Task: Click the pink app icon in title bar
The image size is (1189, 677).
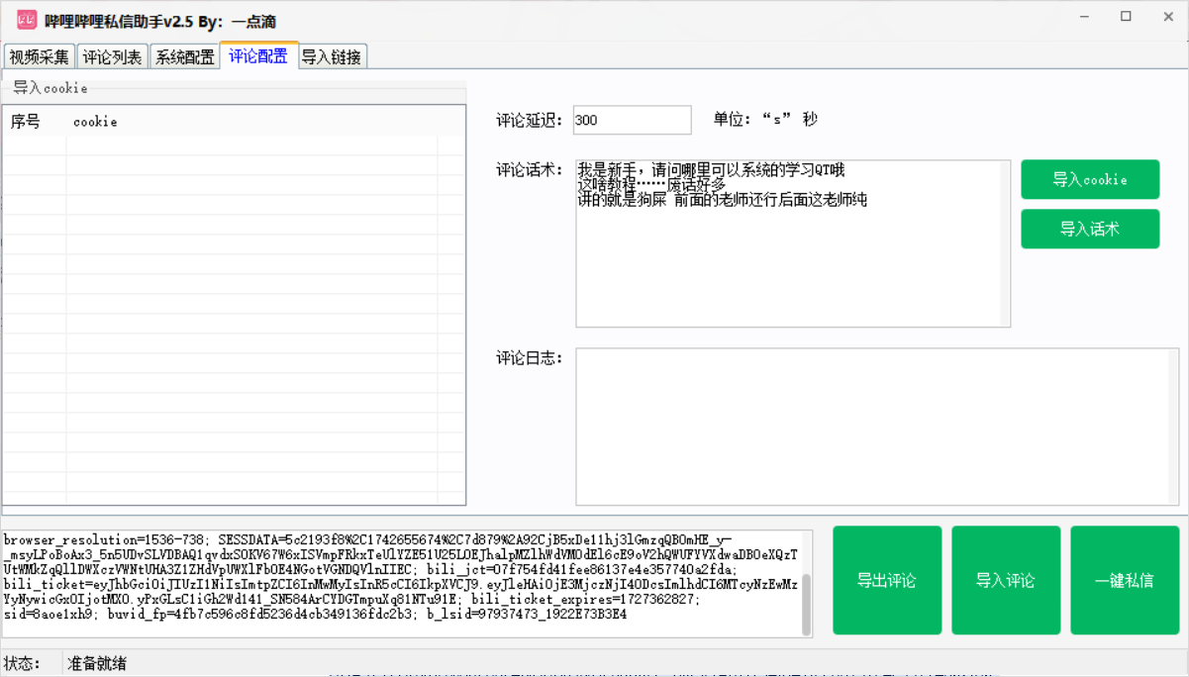Action: point(27,20)
